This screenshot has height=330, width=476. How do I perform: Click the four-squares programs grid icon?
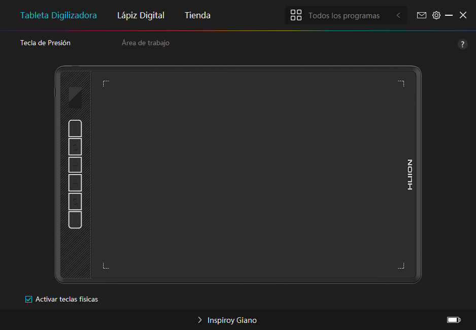pyautogui.click(x=296, y=15)
